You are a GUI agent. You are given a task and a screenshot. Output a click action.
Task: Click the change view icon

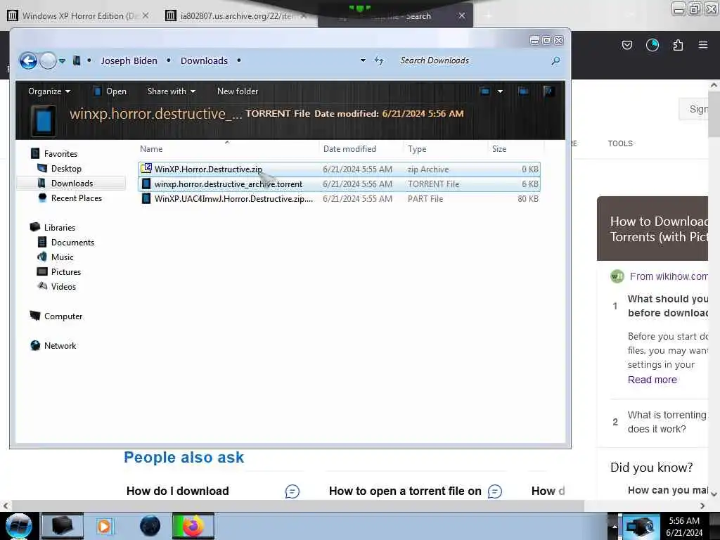tap(485, 91)
